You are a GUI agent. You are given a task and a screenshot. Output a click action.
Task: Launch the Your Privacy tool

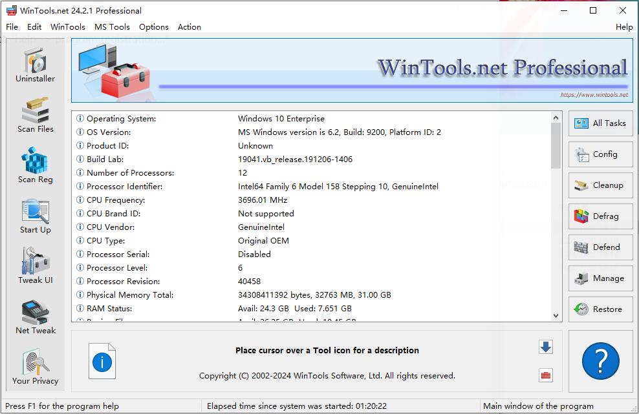click(35, 368)
